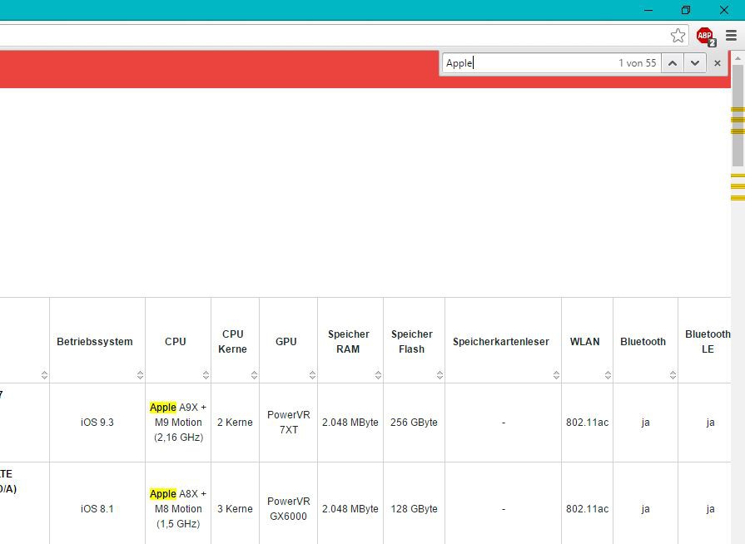Sort by Bluetooth LE column header
The image size is (745, 544).
708,342
